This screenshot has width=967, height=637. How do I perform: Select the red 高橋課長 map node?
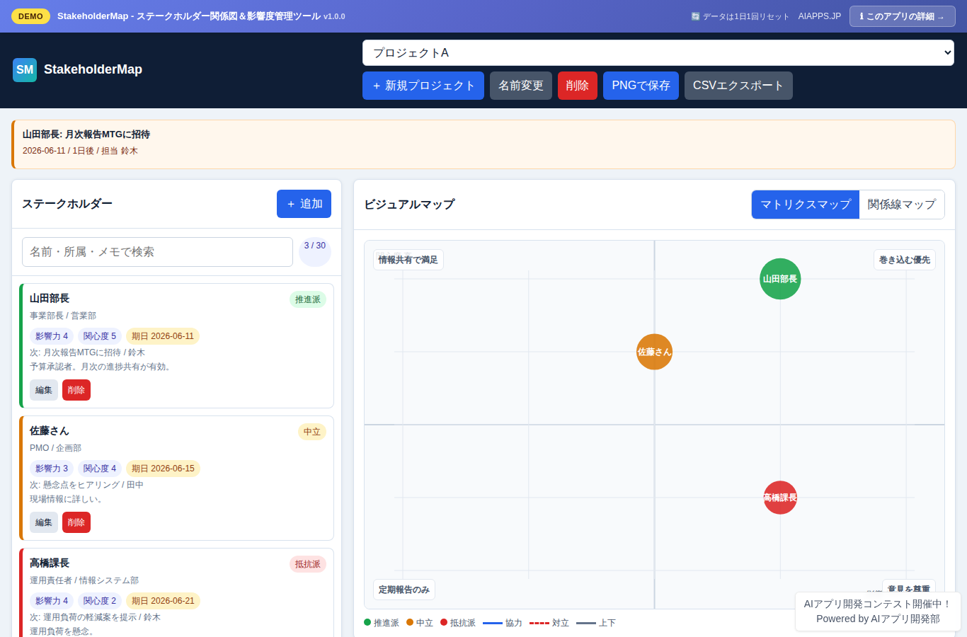coord(780,498)
